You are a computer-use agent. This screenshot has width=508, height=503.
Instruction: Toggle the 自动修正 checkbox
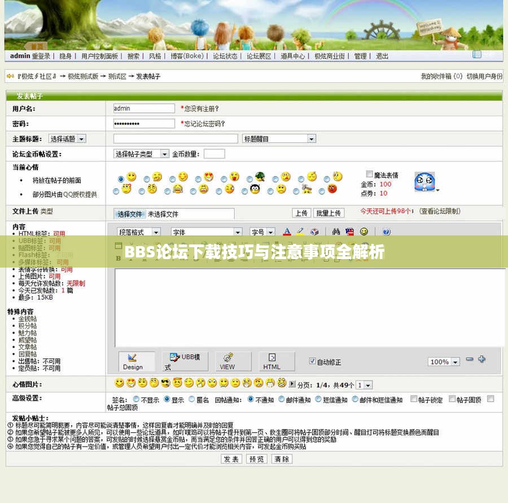point(312,361)
